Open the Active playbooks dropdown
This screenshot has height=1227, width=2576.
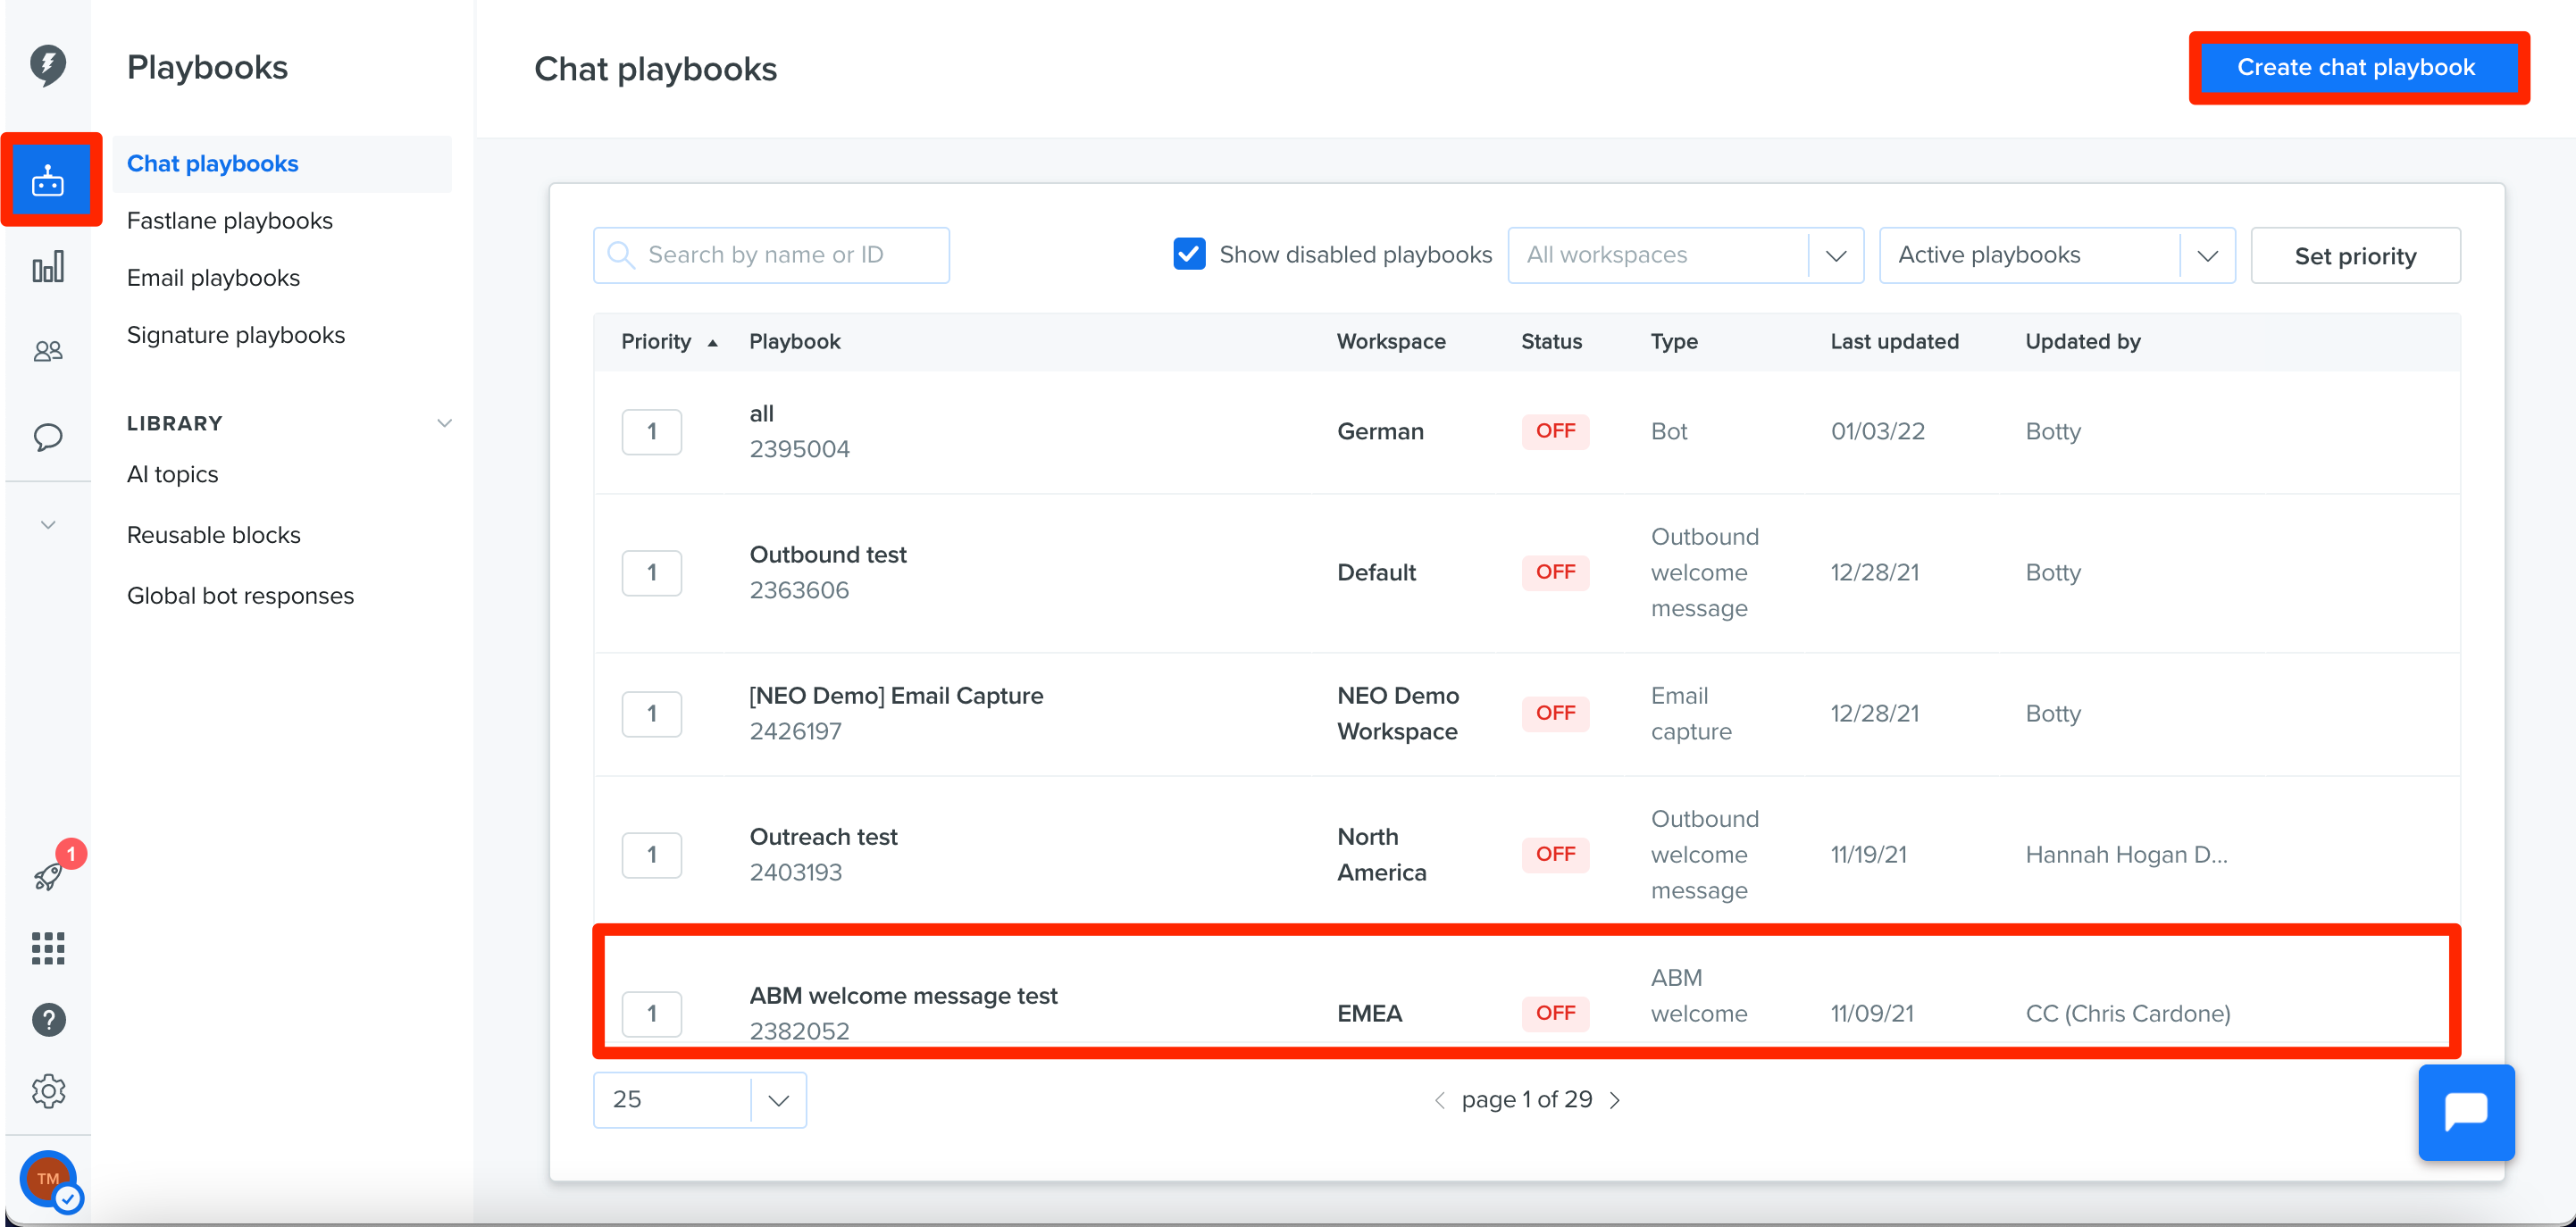click(2057, 255)
